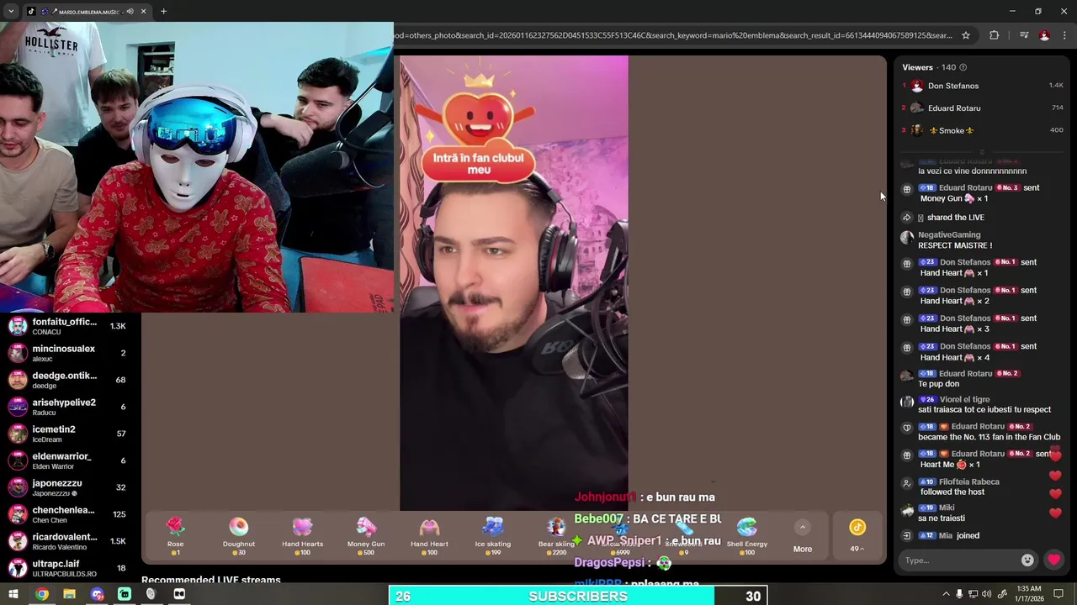Viewport: 1077px width, 605px height.
Task: Send the Rose gift
Action: [x=175, y=536]
